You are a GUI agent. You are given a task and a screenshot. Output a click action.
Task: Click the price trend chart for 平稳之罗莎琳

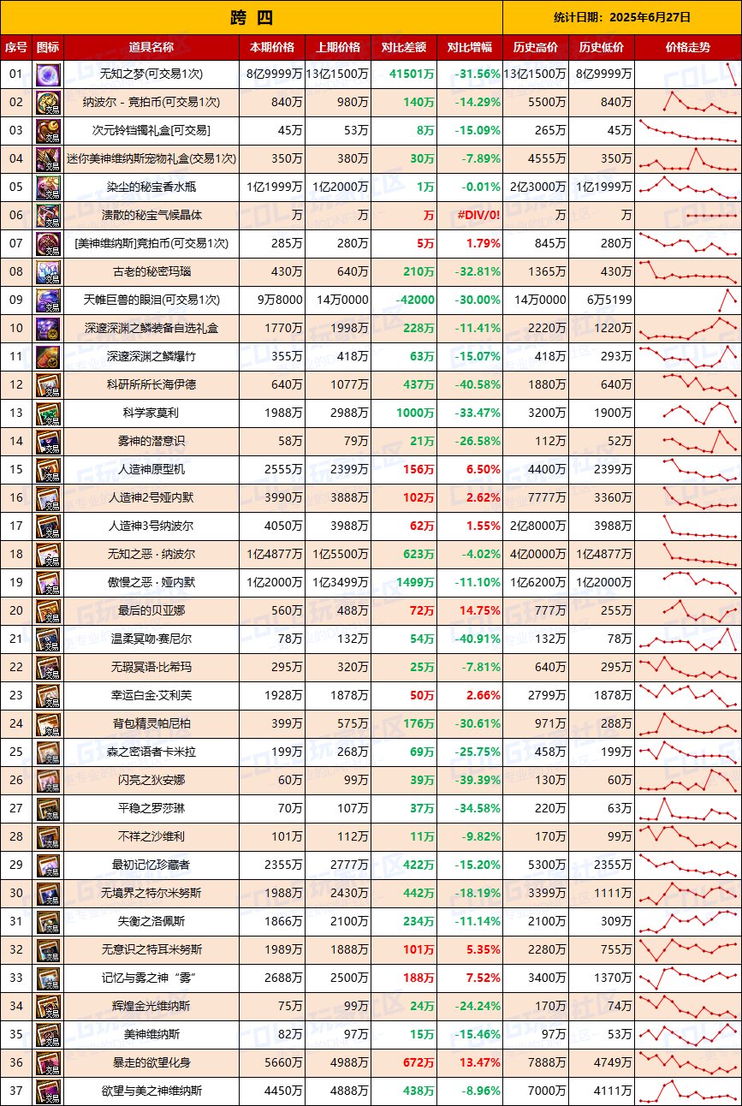(688, 809)
